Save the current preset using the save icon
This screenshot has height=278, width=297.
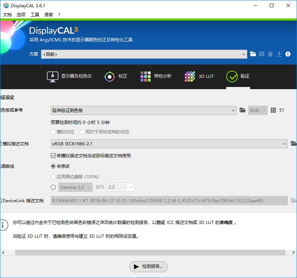(262, 54)
